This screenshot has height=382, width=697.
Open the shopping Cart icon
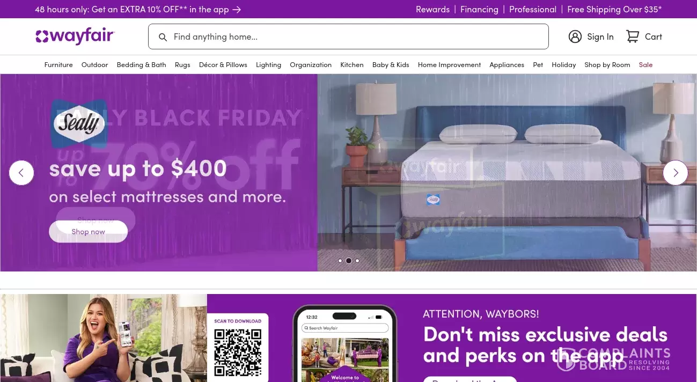(x=633, y=36)
